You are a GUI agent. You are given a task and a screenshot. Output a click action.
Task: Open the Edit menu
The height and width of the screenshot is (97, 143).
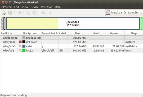click(x=17, y=7)
